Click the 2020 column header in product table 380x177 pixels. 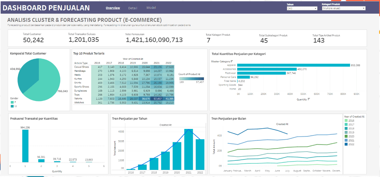[x=145, y=63]
